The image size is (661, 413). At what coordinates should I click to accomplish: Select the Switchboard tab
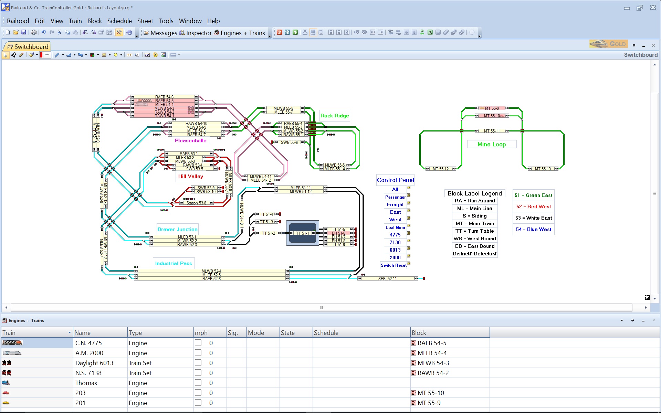point(28,46)
